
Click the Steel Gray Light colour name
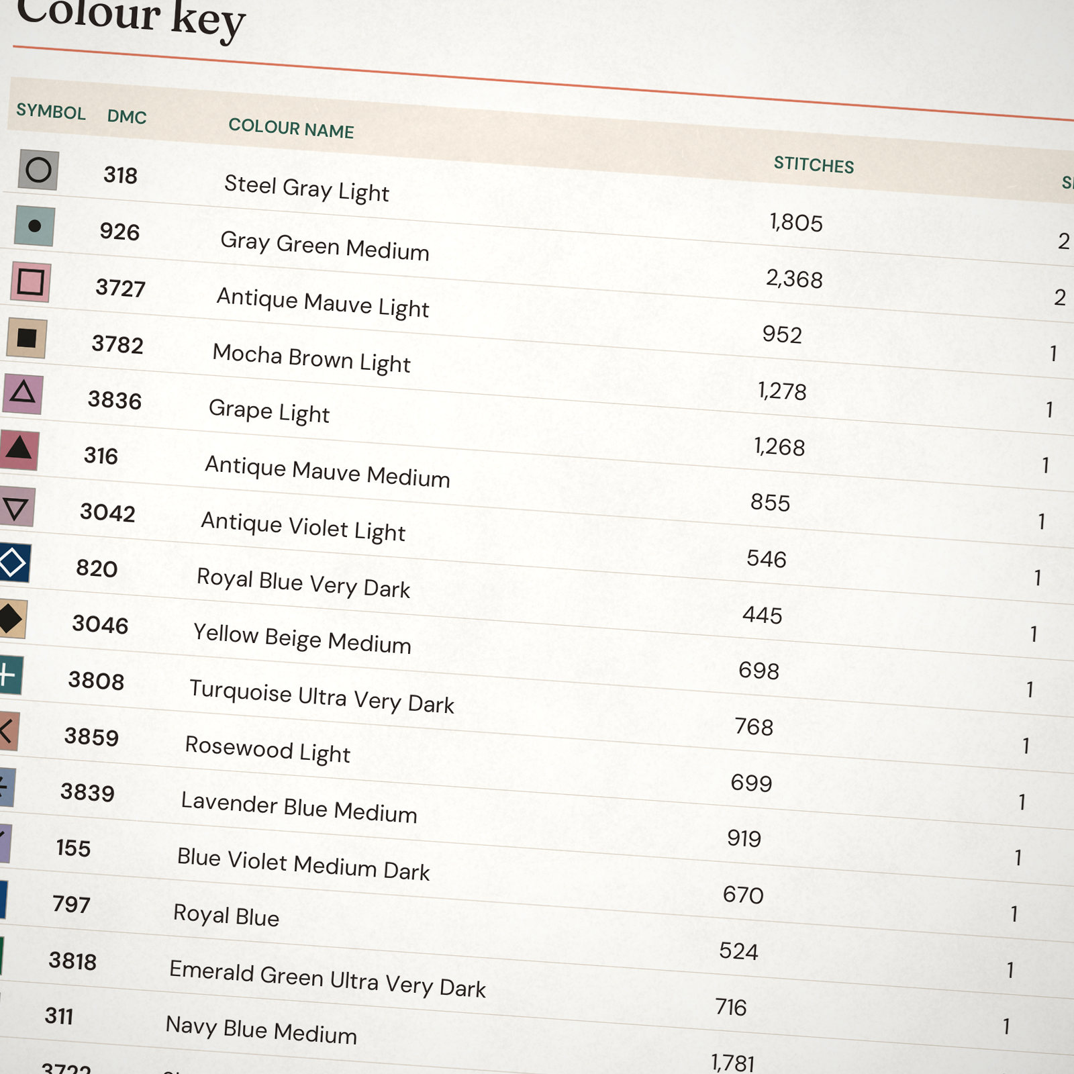[307, 188]
